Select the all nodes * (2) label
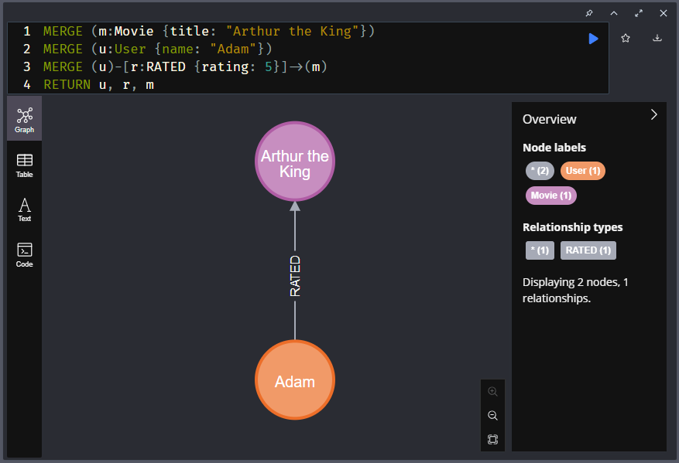Viewport: 679px width, 463px height. [540, 171]
